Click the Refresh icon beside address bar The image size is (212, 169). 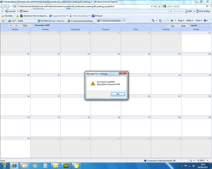pos(155,6)
